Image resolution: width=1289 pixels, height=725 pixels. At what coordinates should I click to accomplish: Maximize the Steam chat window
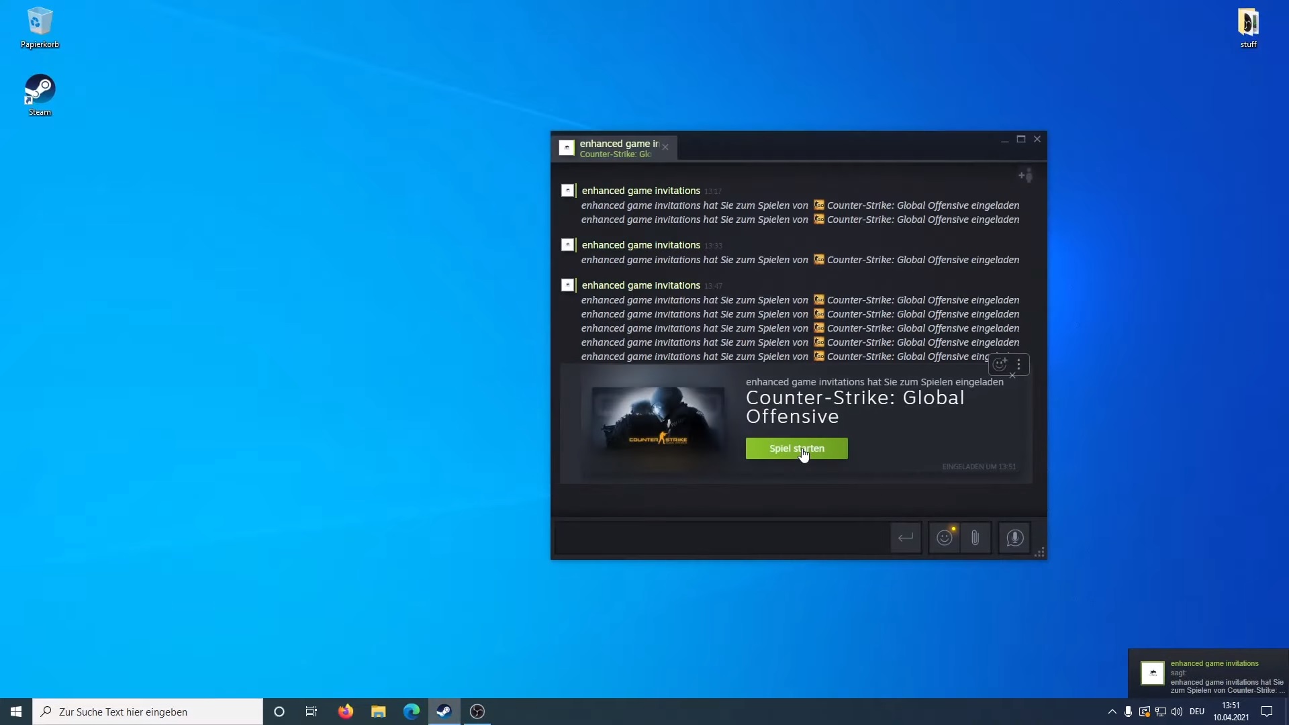pyautogui.click(x=1021, y=140)
